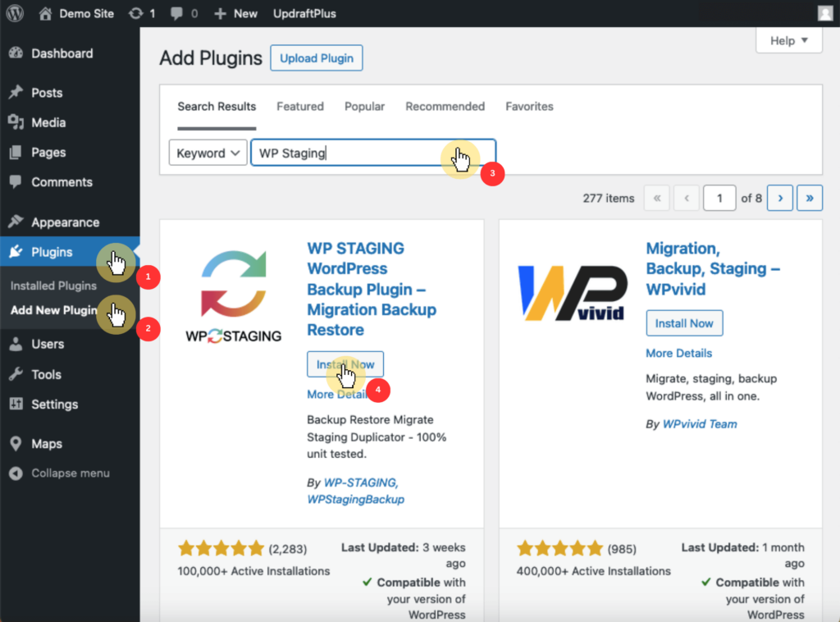The image size is (840, 622).
Task: Open More Details for WPvivid
Action: (678, 353)
